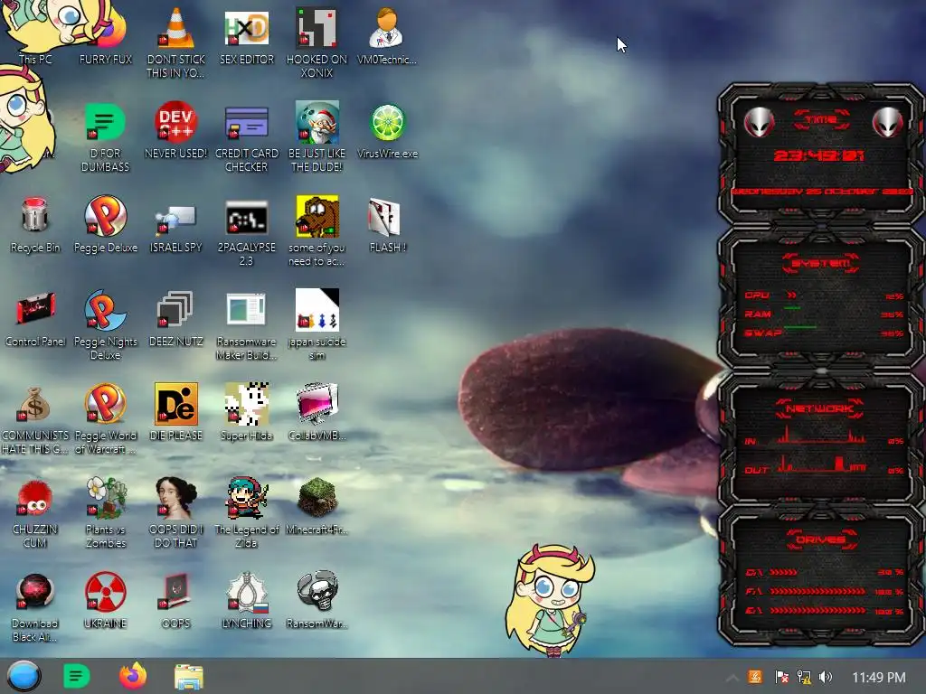This screenshot has height=694, width=926.
Task: Open the VM0Technic doctor icon
Action: [x=387, y=28]
